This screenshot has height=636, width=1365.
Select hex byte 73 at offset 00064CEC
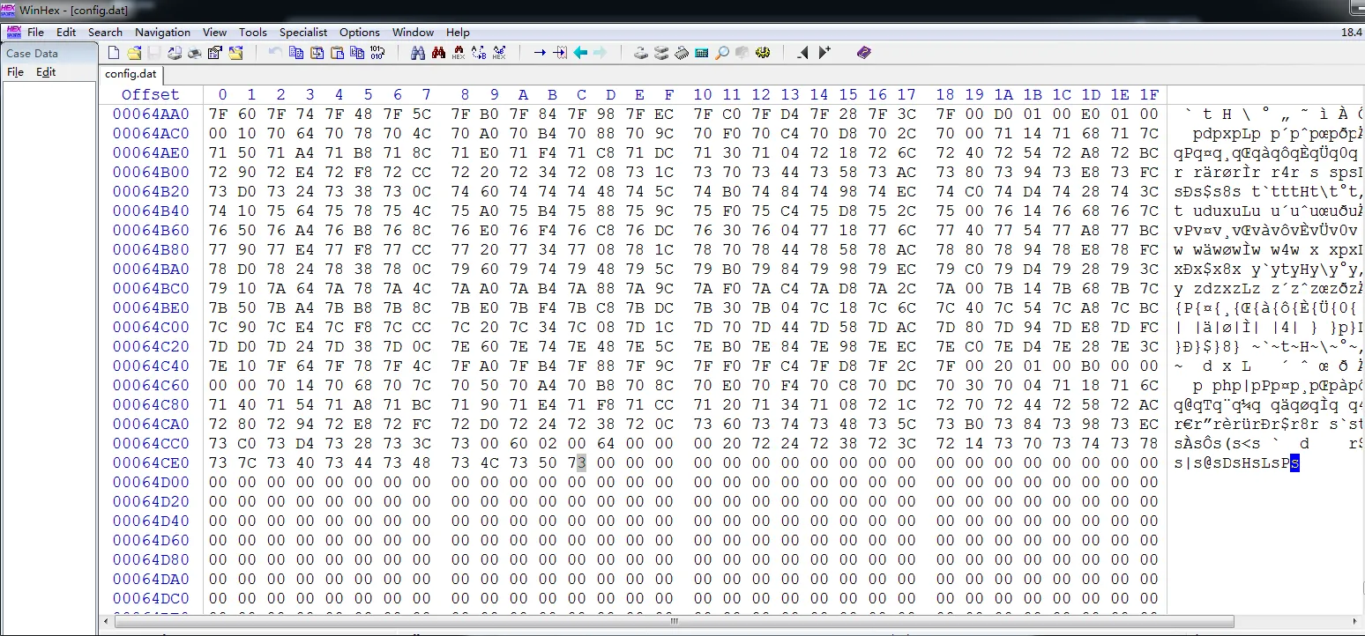click(581, 462)
